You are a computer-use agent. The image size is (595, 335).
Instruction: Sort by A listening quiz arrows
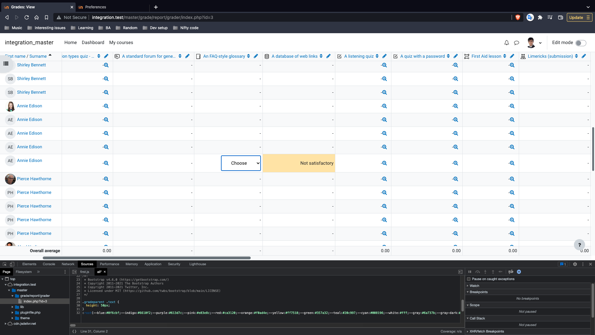[377, 56]
